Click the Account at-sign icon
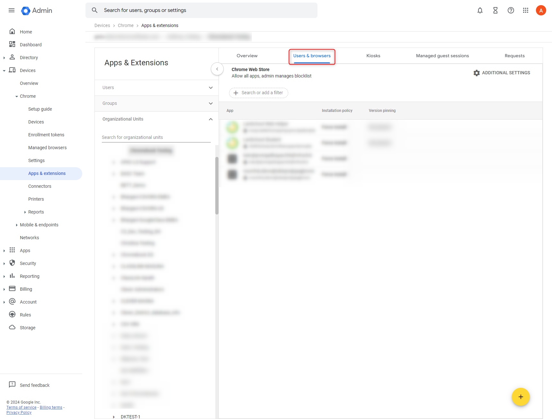This screenshot has width=552, height=419. [x=12, y=302]
